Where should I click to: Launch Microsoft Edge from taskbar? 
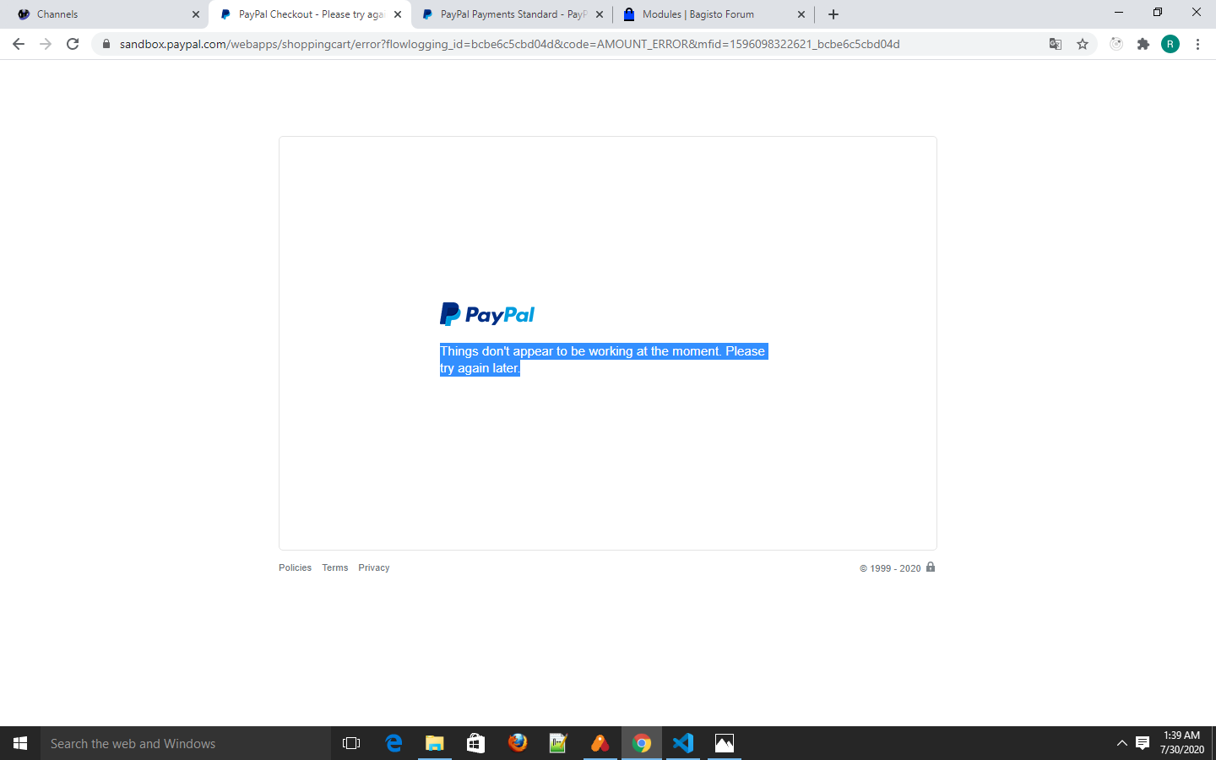394,743
